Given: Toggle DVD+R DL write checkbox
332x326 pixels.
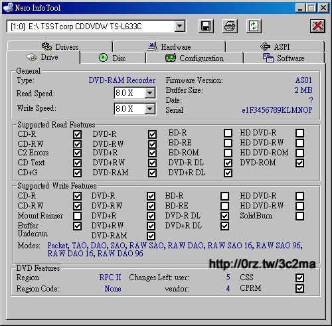Looking at the screenshot, I should [x=224, y=226].
